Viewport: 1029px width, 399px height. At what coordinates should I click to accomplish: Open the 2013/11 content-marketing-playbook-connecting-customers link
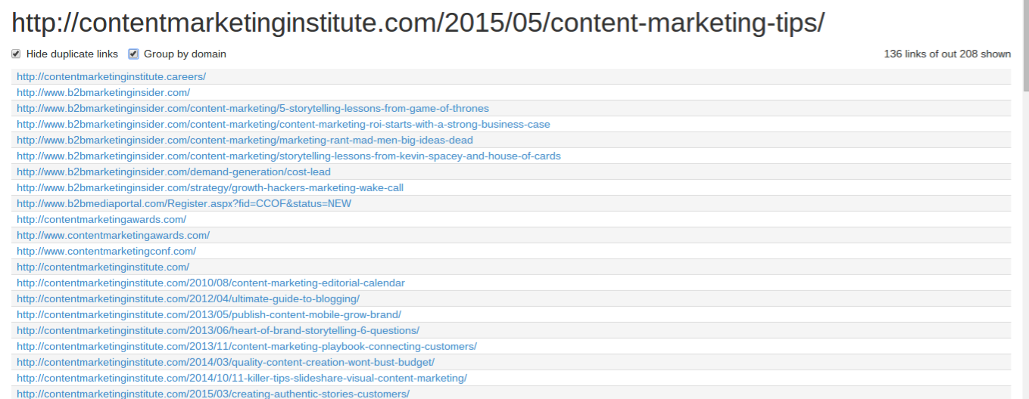pos(247,346)
